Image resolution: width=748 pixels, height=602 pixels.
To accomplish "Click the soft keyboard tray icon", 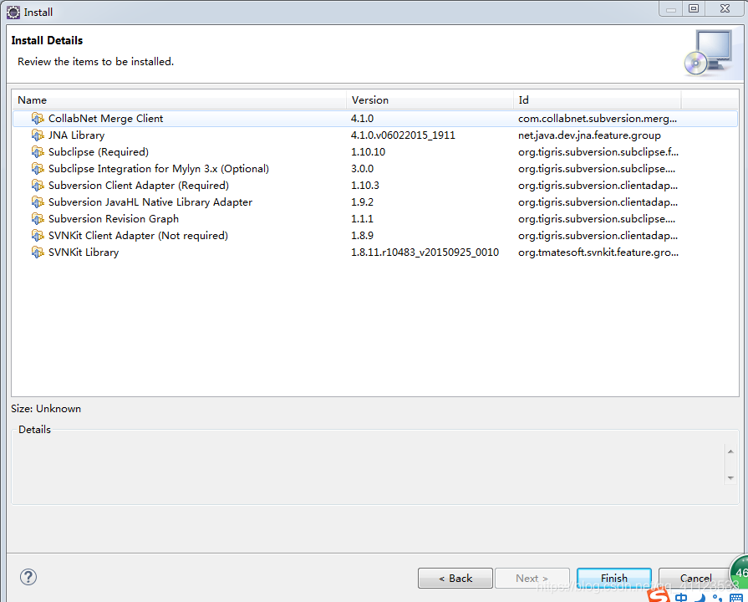I will point(736,598).
